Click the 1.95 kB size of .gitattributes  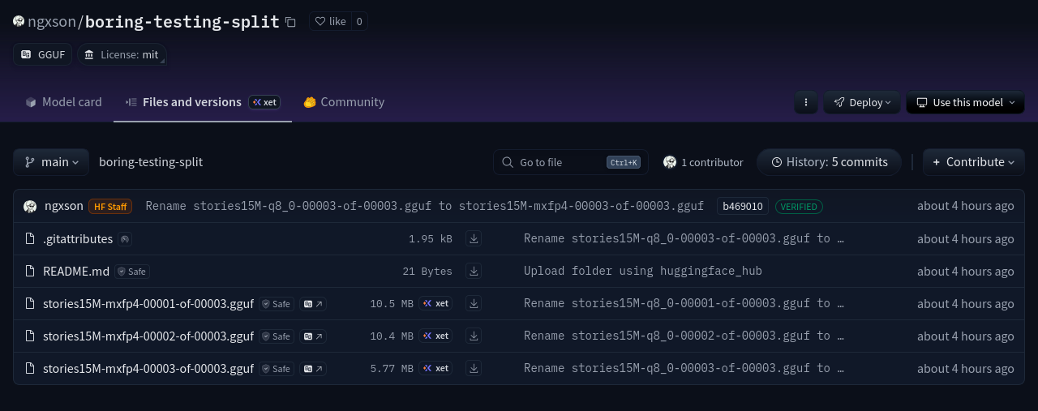click(x=431, y=239)
